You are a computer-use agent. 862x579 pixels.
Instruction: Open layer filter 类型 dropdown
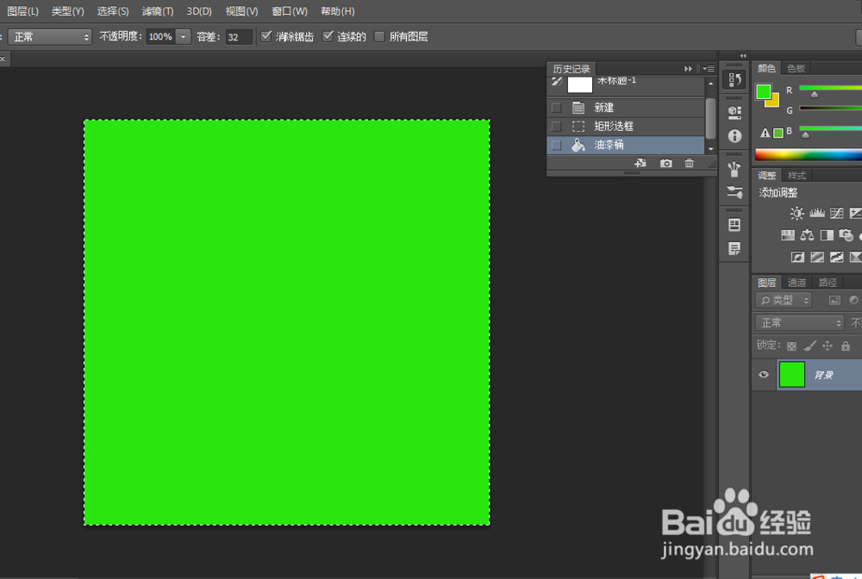[x=784, y=300]
